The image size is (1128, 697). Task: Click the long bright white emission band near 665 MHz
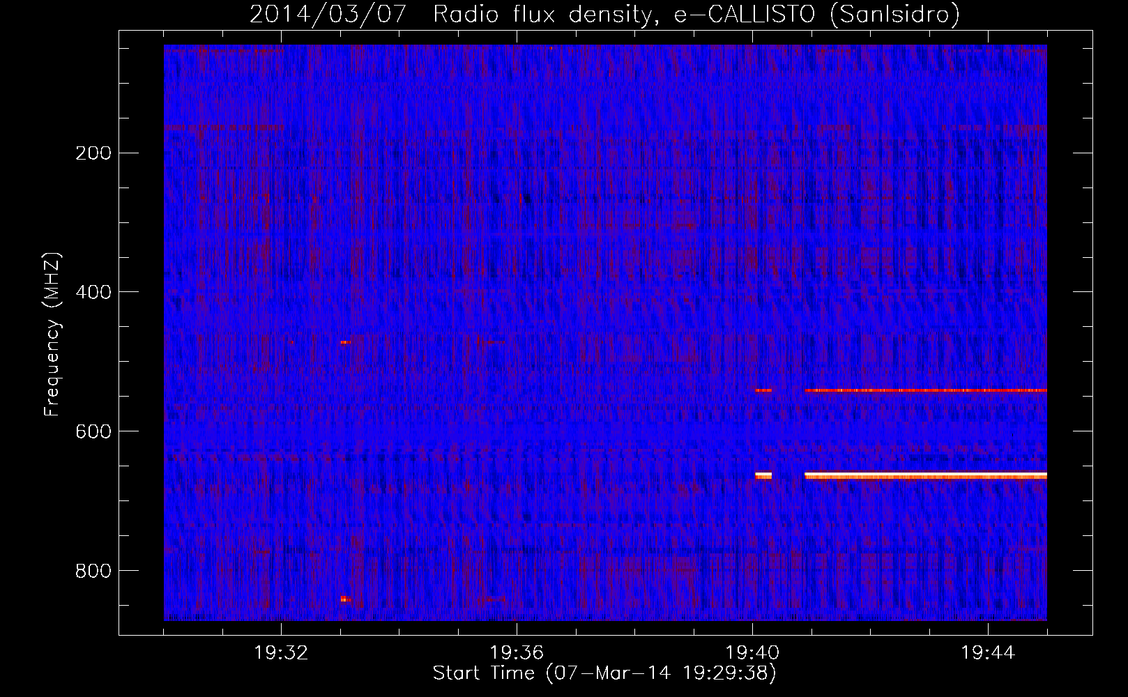(926, 475)
